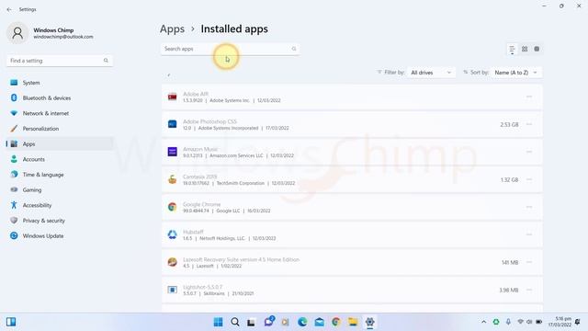Open the Mail app from taskbar
Image resolution: width=588 pixels, height=331 pixels.
click(319, 322)
